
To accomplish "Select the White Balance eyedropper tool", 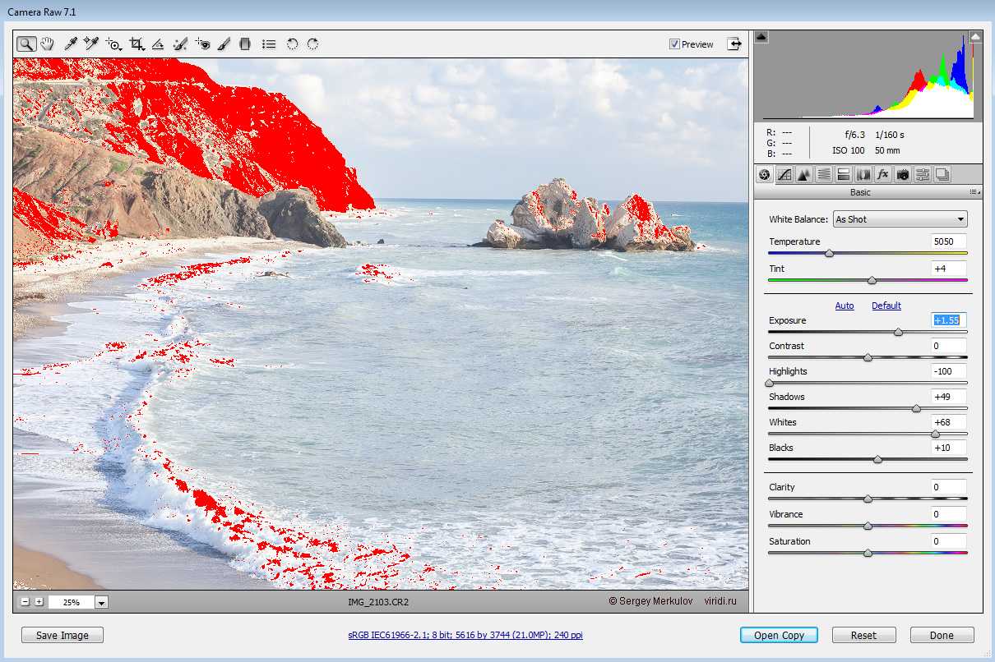I will point(72,44).
